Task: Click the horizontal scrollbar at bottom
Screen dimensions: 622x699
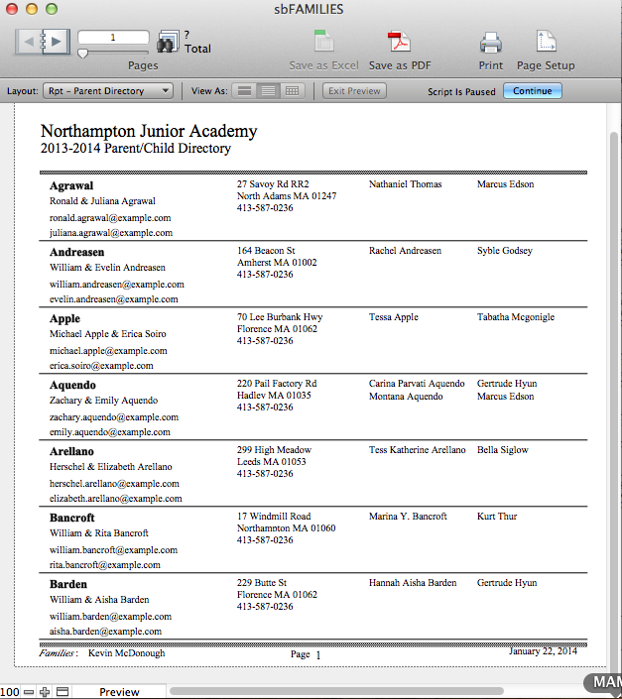Action: 337,691
